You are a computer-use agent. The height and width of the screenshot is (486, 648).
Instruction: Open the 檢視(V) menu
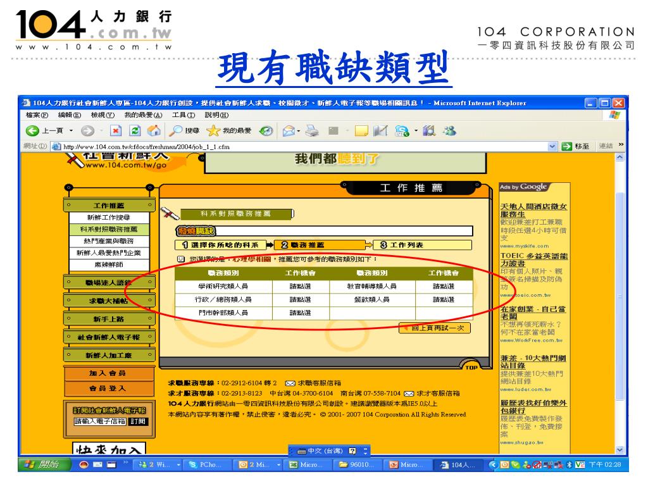tap(103, 115)
